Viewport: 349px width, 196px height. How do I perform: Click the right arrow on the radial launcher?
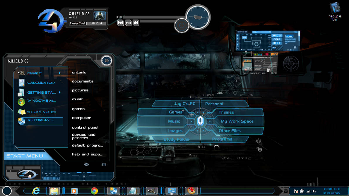(x=210, y=121)
